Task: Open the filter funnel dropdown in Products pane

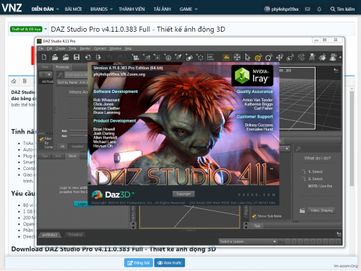Action: tap(45, 74)
